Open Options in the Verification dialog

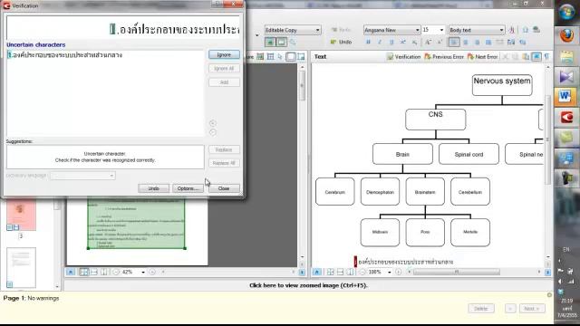click(188, 188)
